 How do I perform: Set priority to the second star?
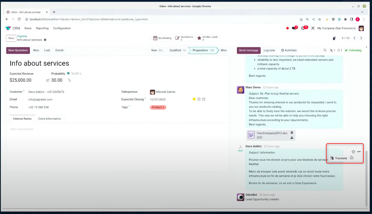(199, 99)
